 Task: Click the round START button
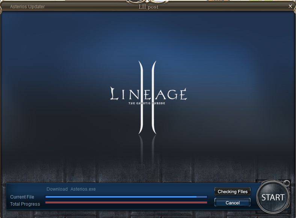click(273, 197)
